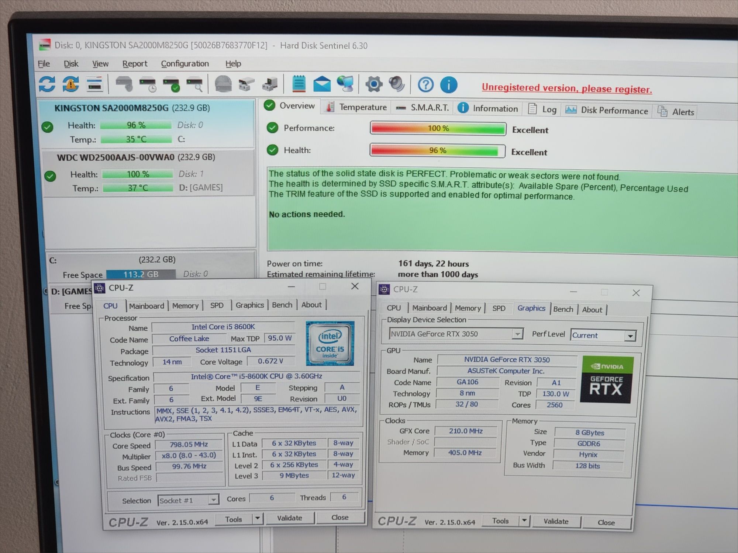The width and height of the screenshot is (738, 553).
Task: Click the Refresh disk status icon
Action: click(x=47, y=84)
